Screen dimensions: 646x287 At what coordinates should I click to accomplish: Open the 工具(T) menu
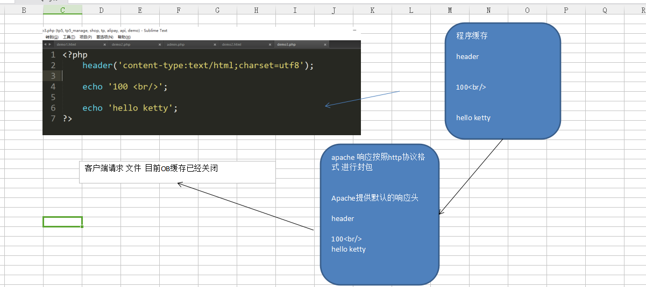point(69,37)
